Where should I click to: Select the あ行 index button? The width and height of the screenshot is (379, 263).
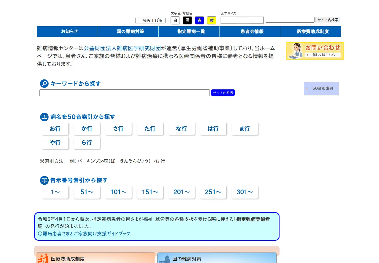coord(55,129)
